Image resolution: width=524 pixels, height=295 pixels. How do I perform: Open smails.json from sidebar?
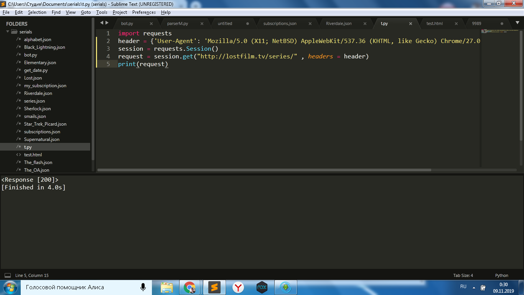35,116
